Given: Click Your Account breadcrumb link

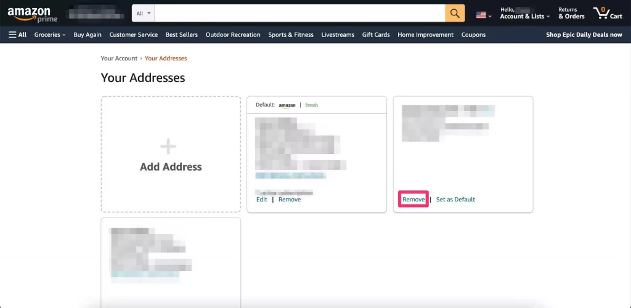Looking at the screenshot, I should 119,59.
